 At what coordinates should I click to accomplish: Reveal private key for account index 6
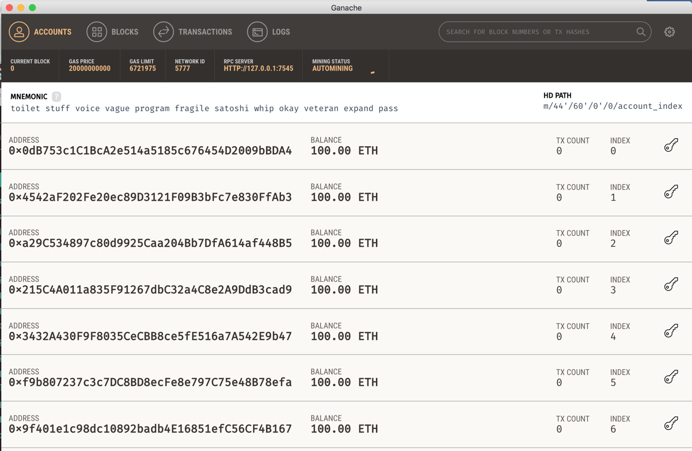coord(671,423)
